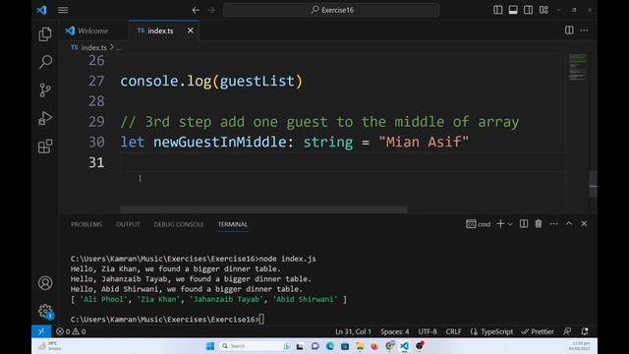Click the cmd terminal profile label
Screen dimensions: 629x354
(479, 224)
